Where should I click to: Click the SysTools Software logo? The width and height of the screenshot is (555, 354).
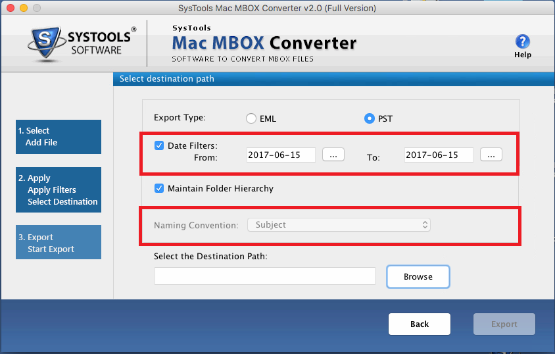pyautogui.click(x=82, y=44)
